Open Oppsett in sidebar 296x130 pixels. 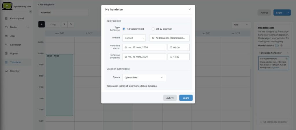coord(14,53)
